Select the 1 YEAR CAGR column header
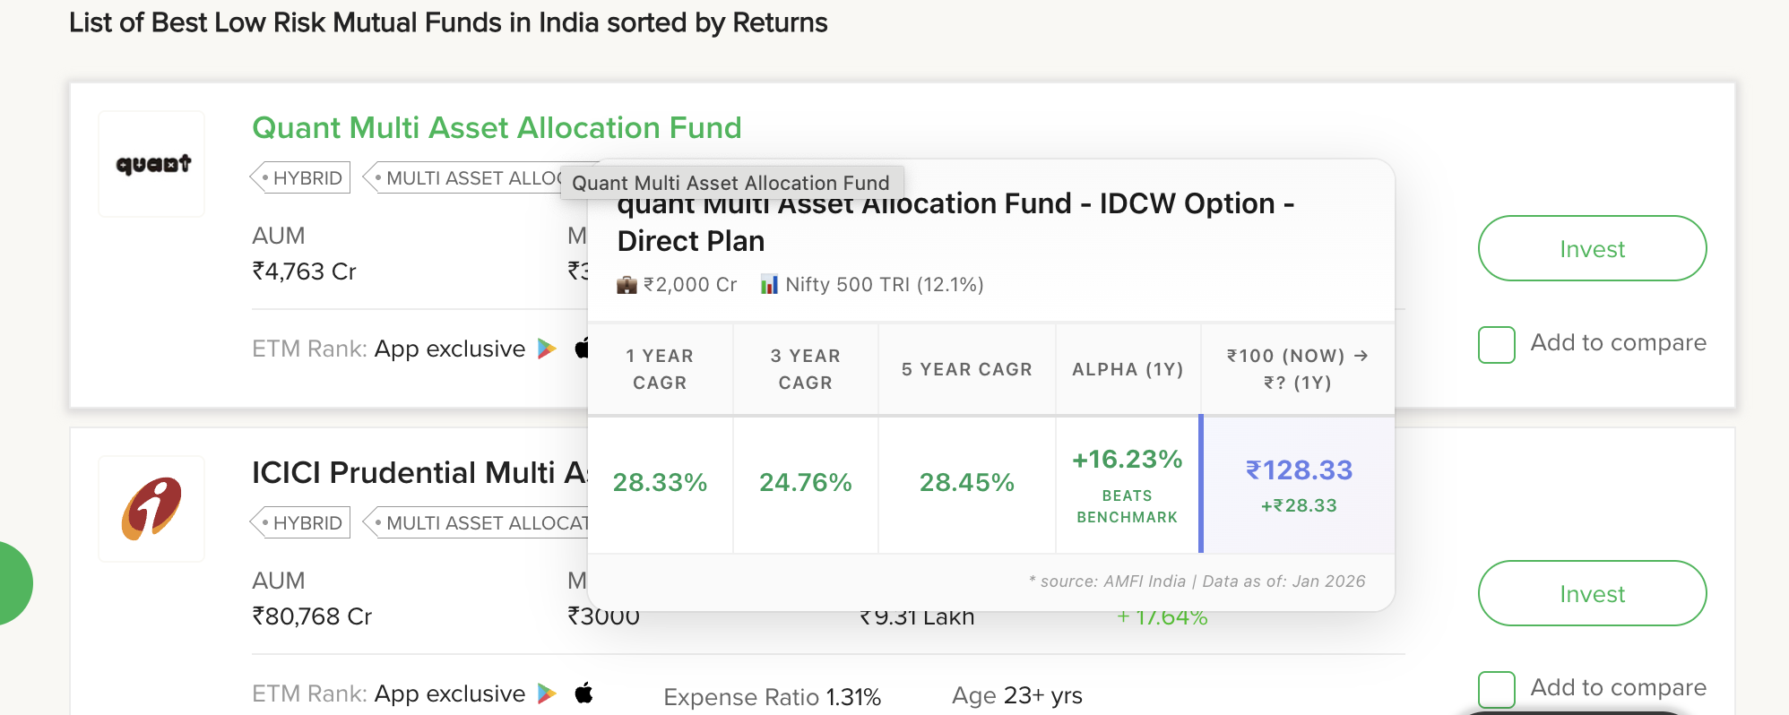 pyautogui.click(x=660, y=369)
